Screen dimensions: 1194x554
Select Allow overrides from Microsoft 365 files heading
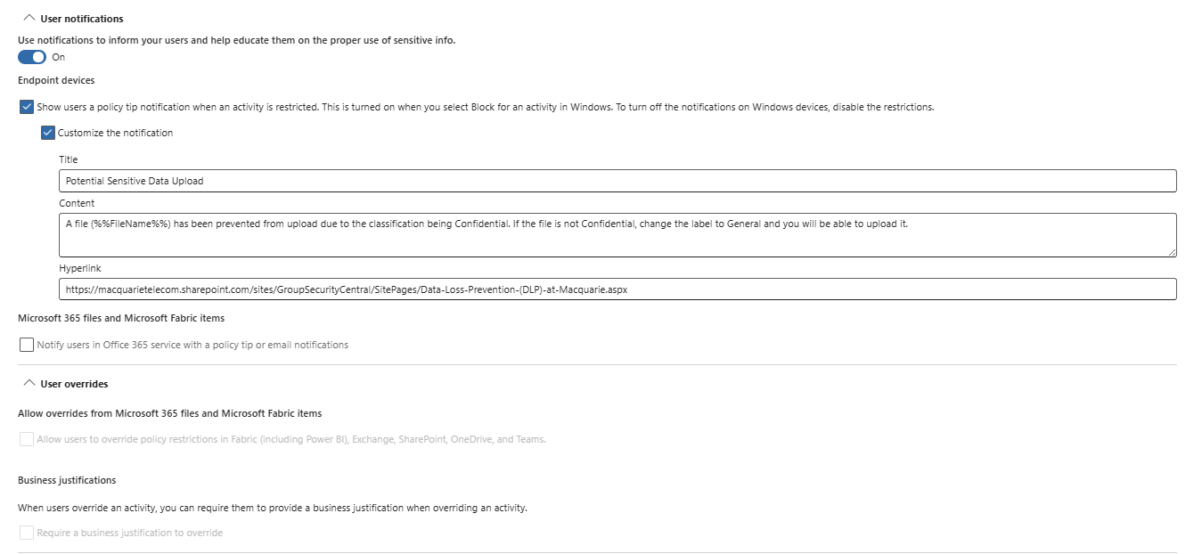(x=169, y=413)
